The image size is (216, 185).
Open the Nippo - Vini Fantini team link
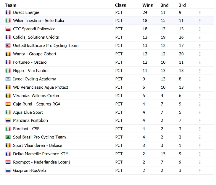tap(31, 71)
